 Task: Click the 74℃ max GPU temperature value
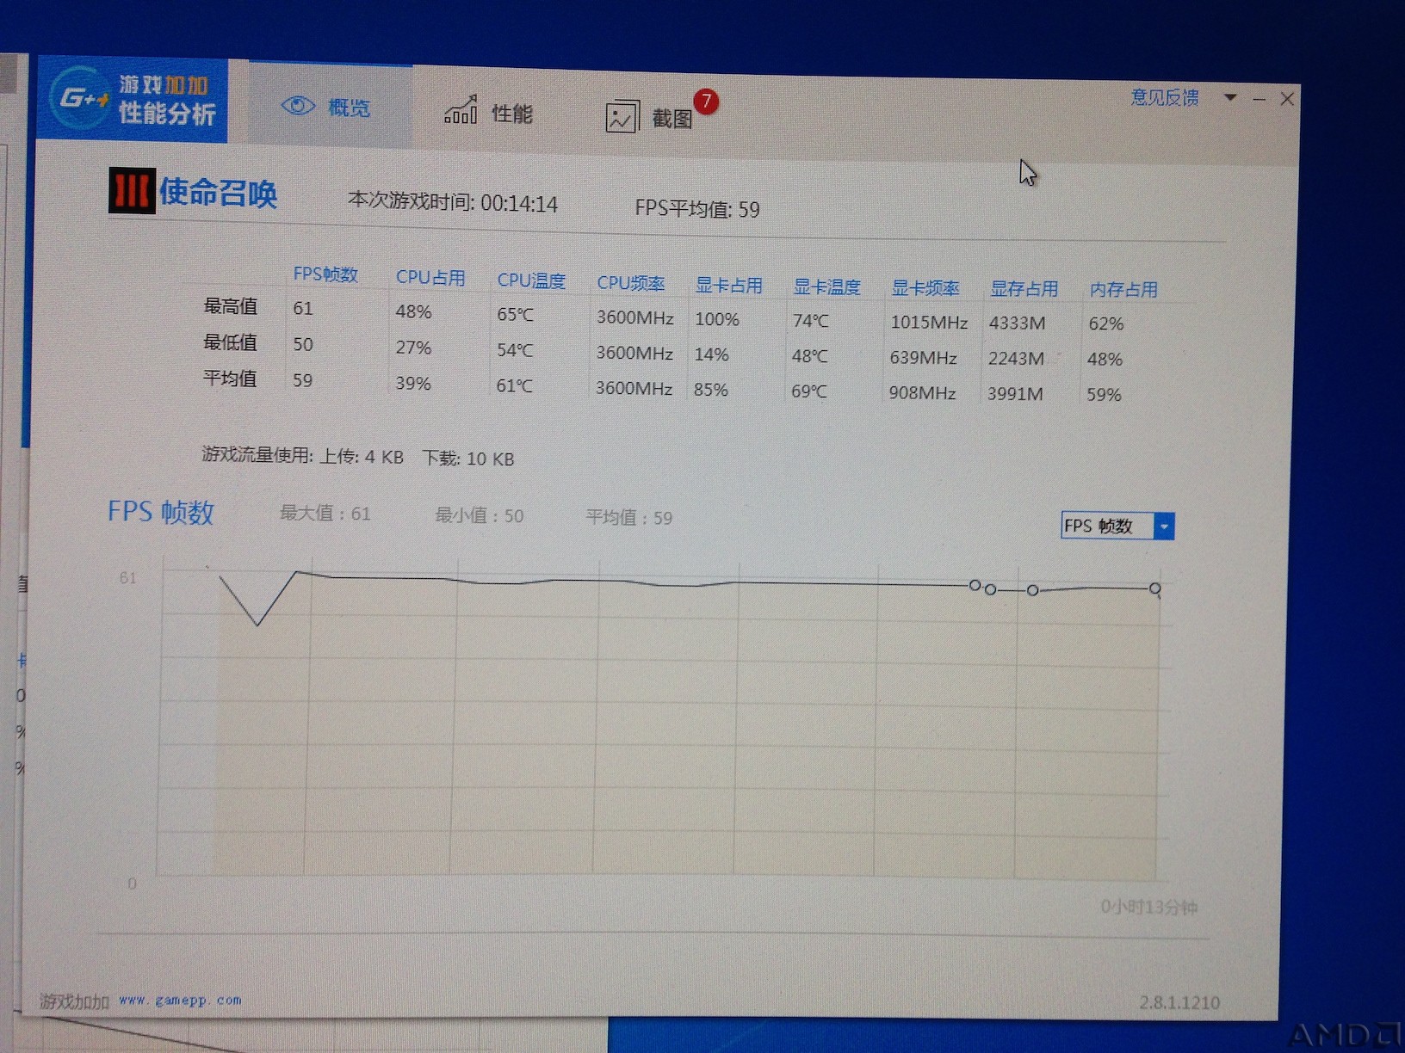[x=810, y=321]
